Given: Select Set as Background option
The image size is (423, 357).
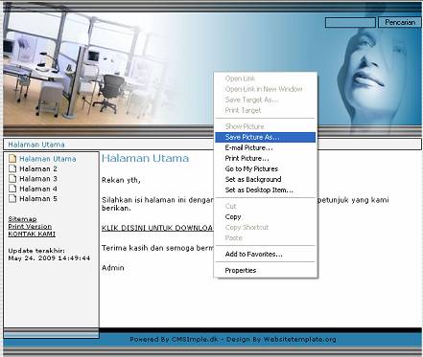Looking at the screenshot, I should click(x=265, y=179).
